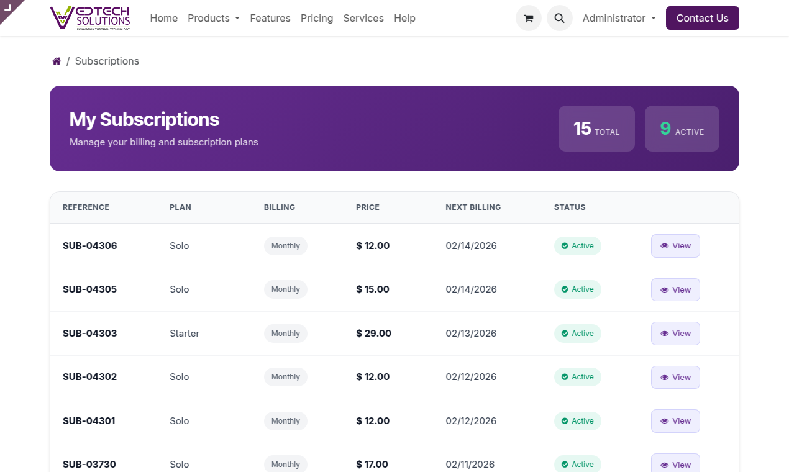Select reference SUB-04303

[x=90, y=334]
